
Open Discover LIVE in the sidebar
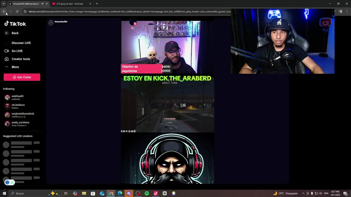tap(21, 43)
